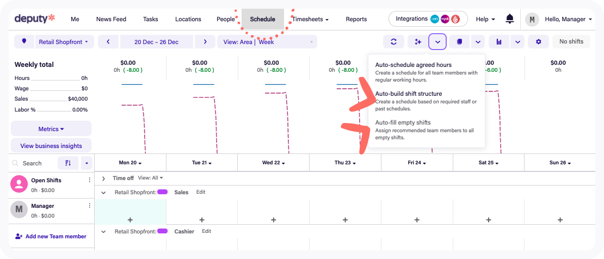Open schedule settings gear icon
This screenshot has height=259, width=604.
[538, 42]
